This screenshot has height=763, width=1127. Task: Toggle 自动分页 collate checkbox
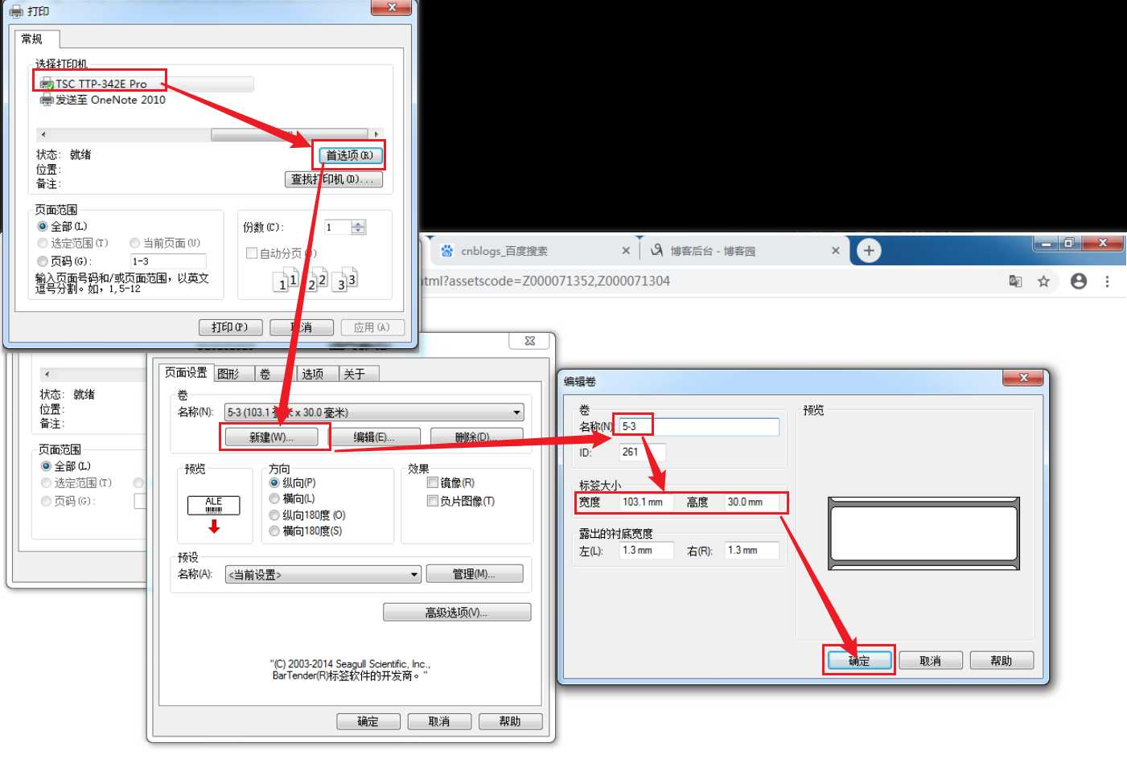(252, 253)
